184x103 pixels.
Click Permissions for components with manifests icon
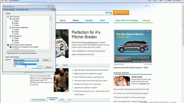10,47
